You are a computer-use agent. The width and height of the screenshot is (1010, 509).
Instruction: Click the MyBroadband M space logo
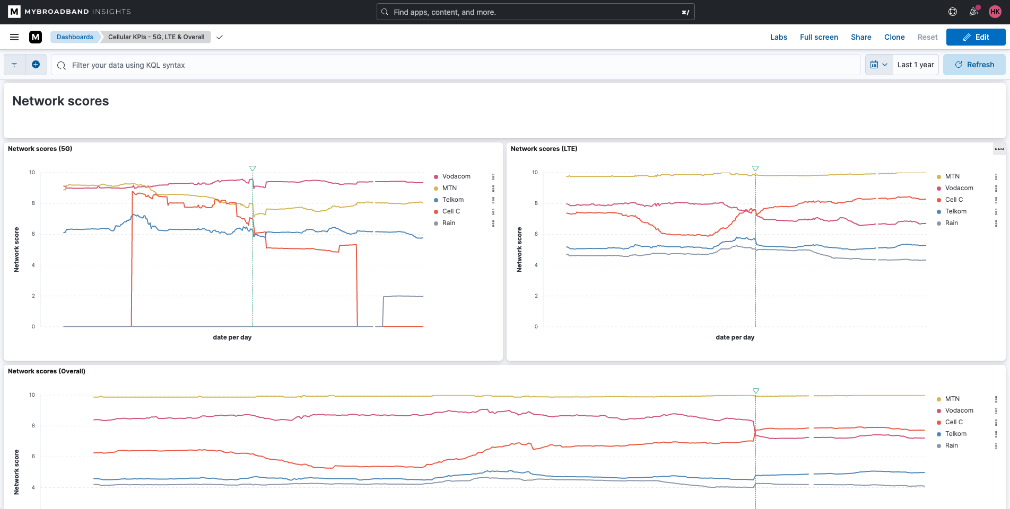click(x=36, y=37)
